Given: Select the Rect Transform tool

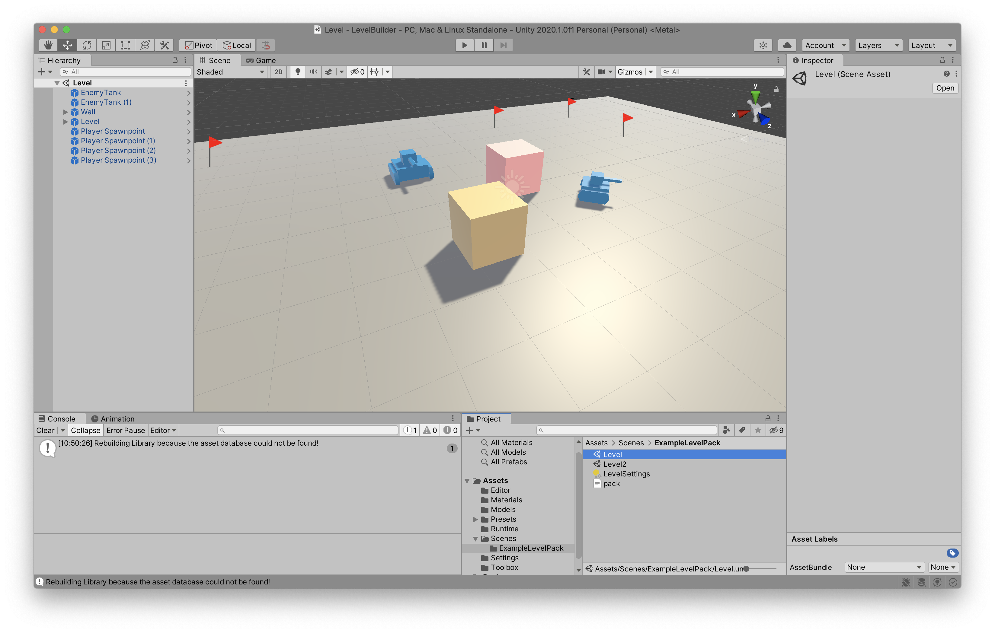Looking at the screenshot, I should pos(126,45).
